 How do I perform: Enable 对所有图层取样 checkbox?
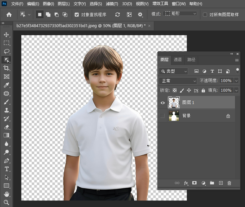[x=205, y=15]
